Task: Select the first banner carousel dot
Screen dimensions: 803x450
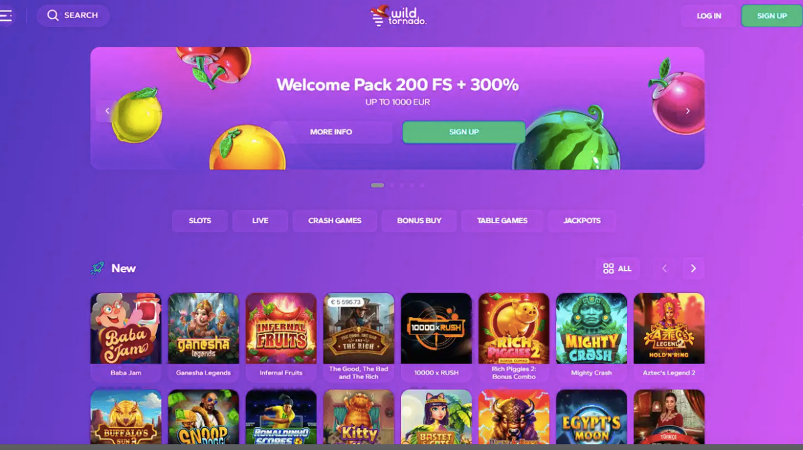Action: coord(377,185)
